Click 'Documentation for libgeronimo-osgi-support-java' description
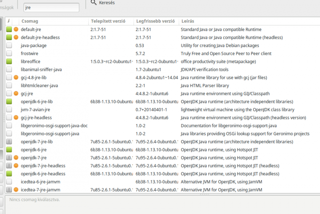Image resolution: width=320 pixels, height=214 pixels. [x=228, y=125]
